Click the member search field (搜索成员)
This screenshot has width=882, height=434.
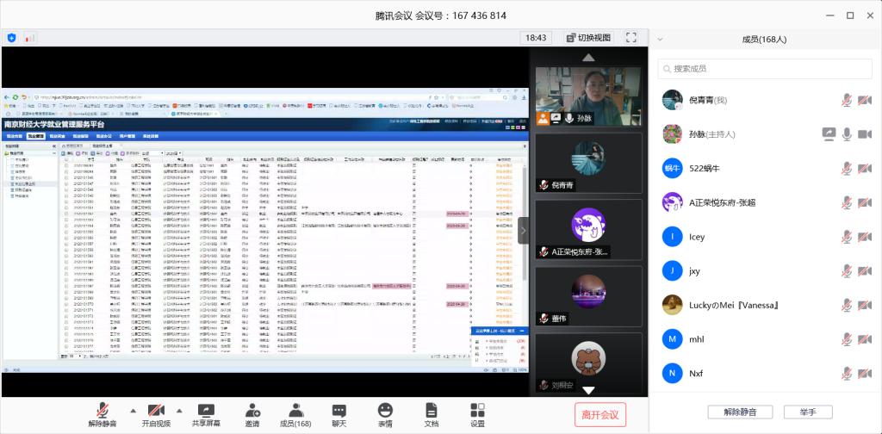click(x=767, y=69)
